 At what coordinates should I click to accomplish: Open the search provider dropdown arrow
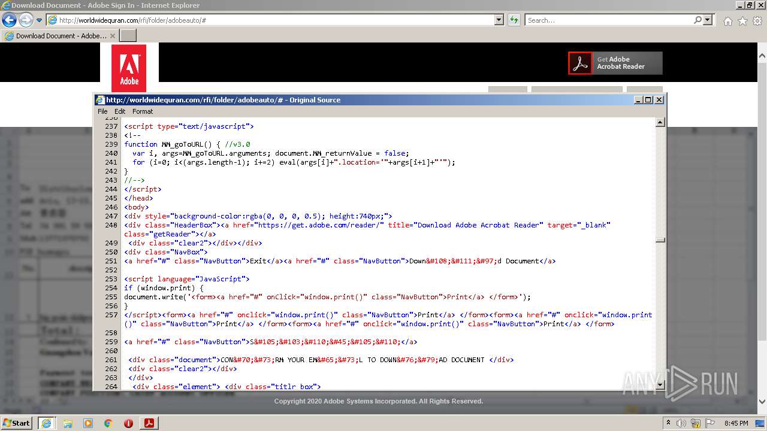click(x=708, y=20)
